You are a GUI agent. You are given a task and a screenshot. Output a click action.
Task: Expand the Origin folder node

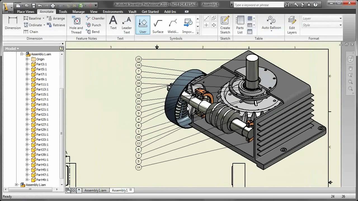coord(27,59)
